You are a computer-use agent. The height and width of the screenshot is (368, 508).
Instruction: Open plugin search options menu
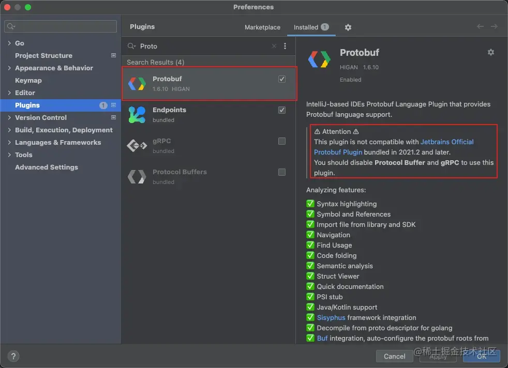[x=285, y=46]
